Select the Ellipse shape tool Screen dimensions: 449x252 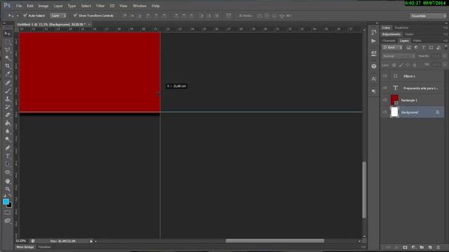tap(8, 172)
